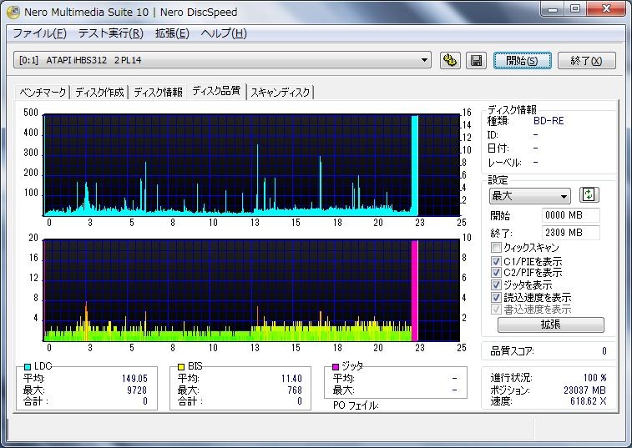Switch to the ディスク情報 tab
The height and width of the screenshot is (448, 632).
coord(158,93)
